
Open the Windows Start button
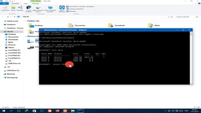point(3,111)
